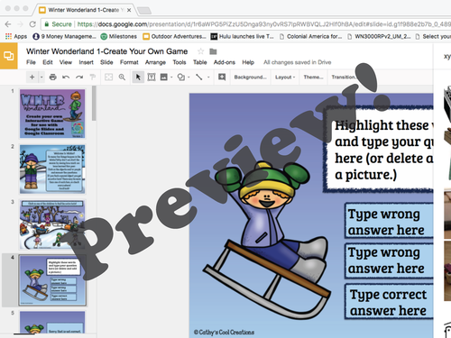Click the Theme... button

pyautogui.click(x=313, y=78)
